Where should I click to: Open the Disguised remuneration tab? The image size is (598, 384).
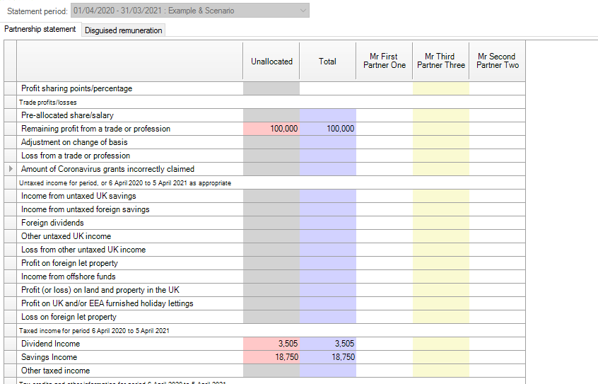coord(123,30)
